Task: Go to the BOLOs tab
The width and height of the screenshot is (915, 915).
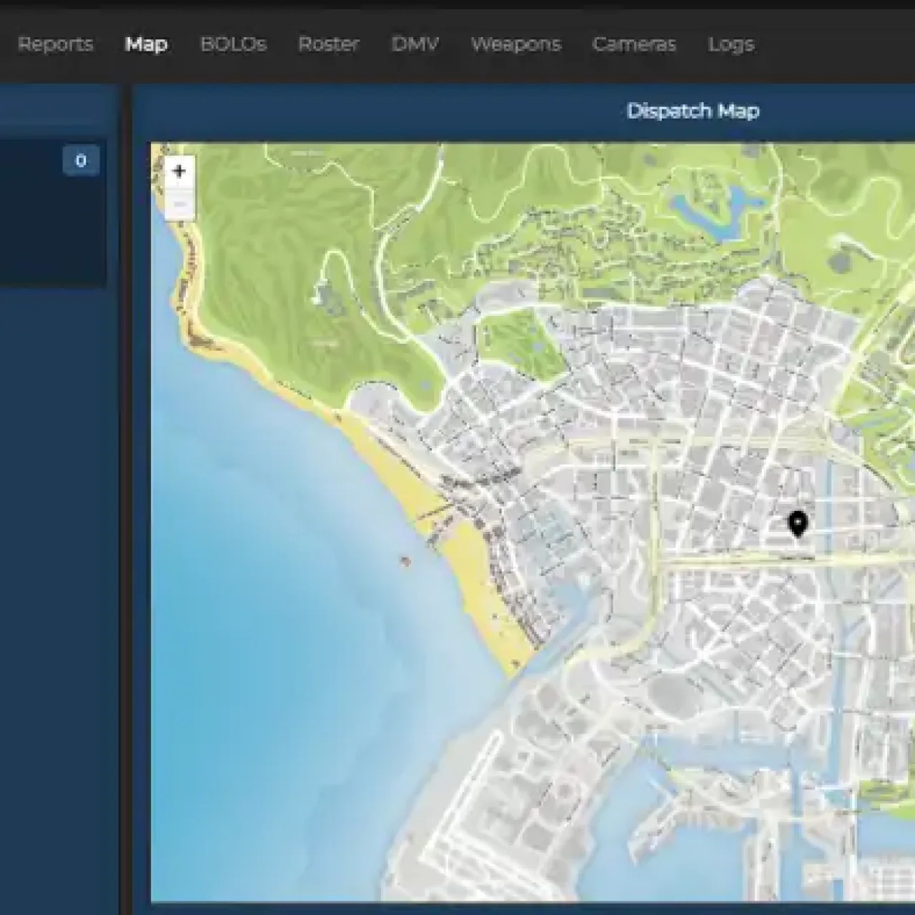Action: (x=233, y=44)
